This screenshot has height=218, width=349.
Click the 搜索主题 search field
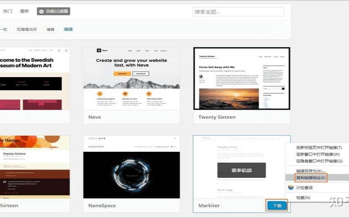point(238,12)
